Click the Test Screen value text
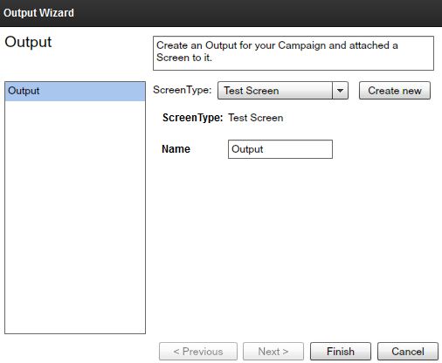Image resolution: width=442 pixels, height=363 pixels. (256, 118)
